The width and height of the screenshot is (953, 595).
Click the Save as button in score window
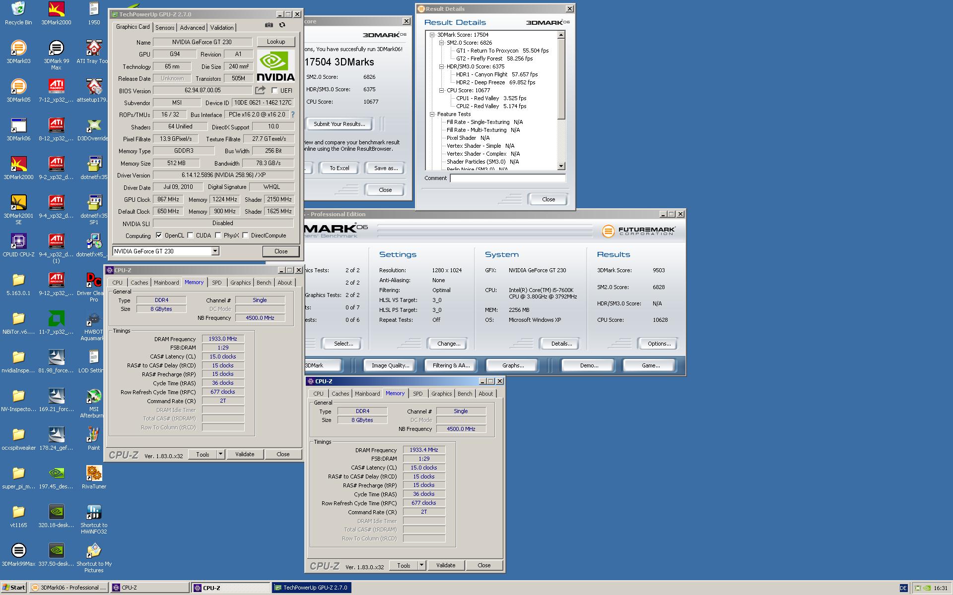click(x=386, y=168)
